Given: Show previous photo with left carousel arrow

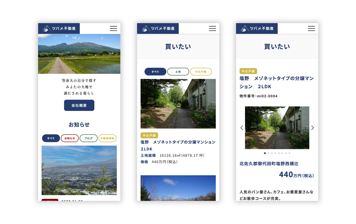Looking at the screenshot, I should (242, 128).
